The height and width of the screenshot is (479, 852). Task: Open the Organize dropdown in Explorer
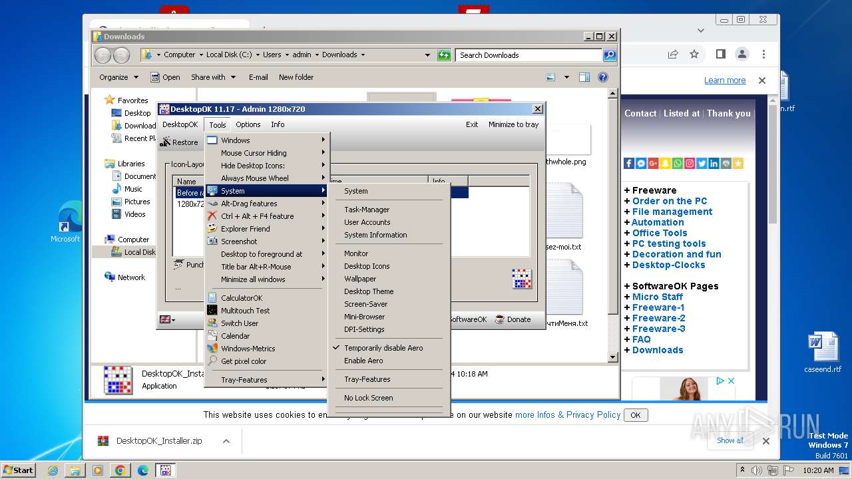(x=118, y=77)
